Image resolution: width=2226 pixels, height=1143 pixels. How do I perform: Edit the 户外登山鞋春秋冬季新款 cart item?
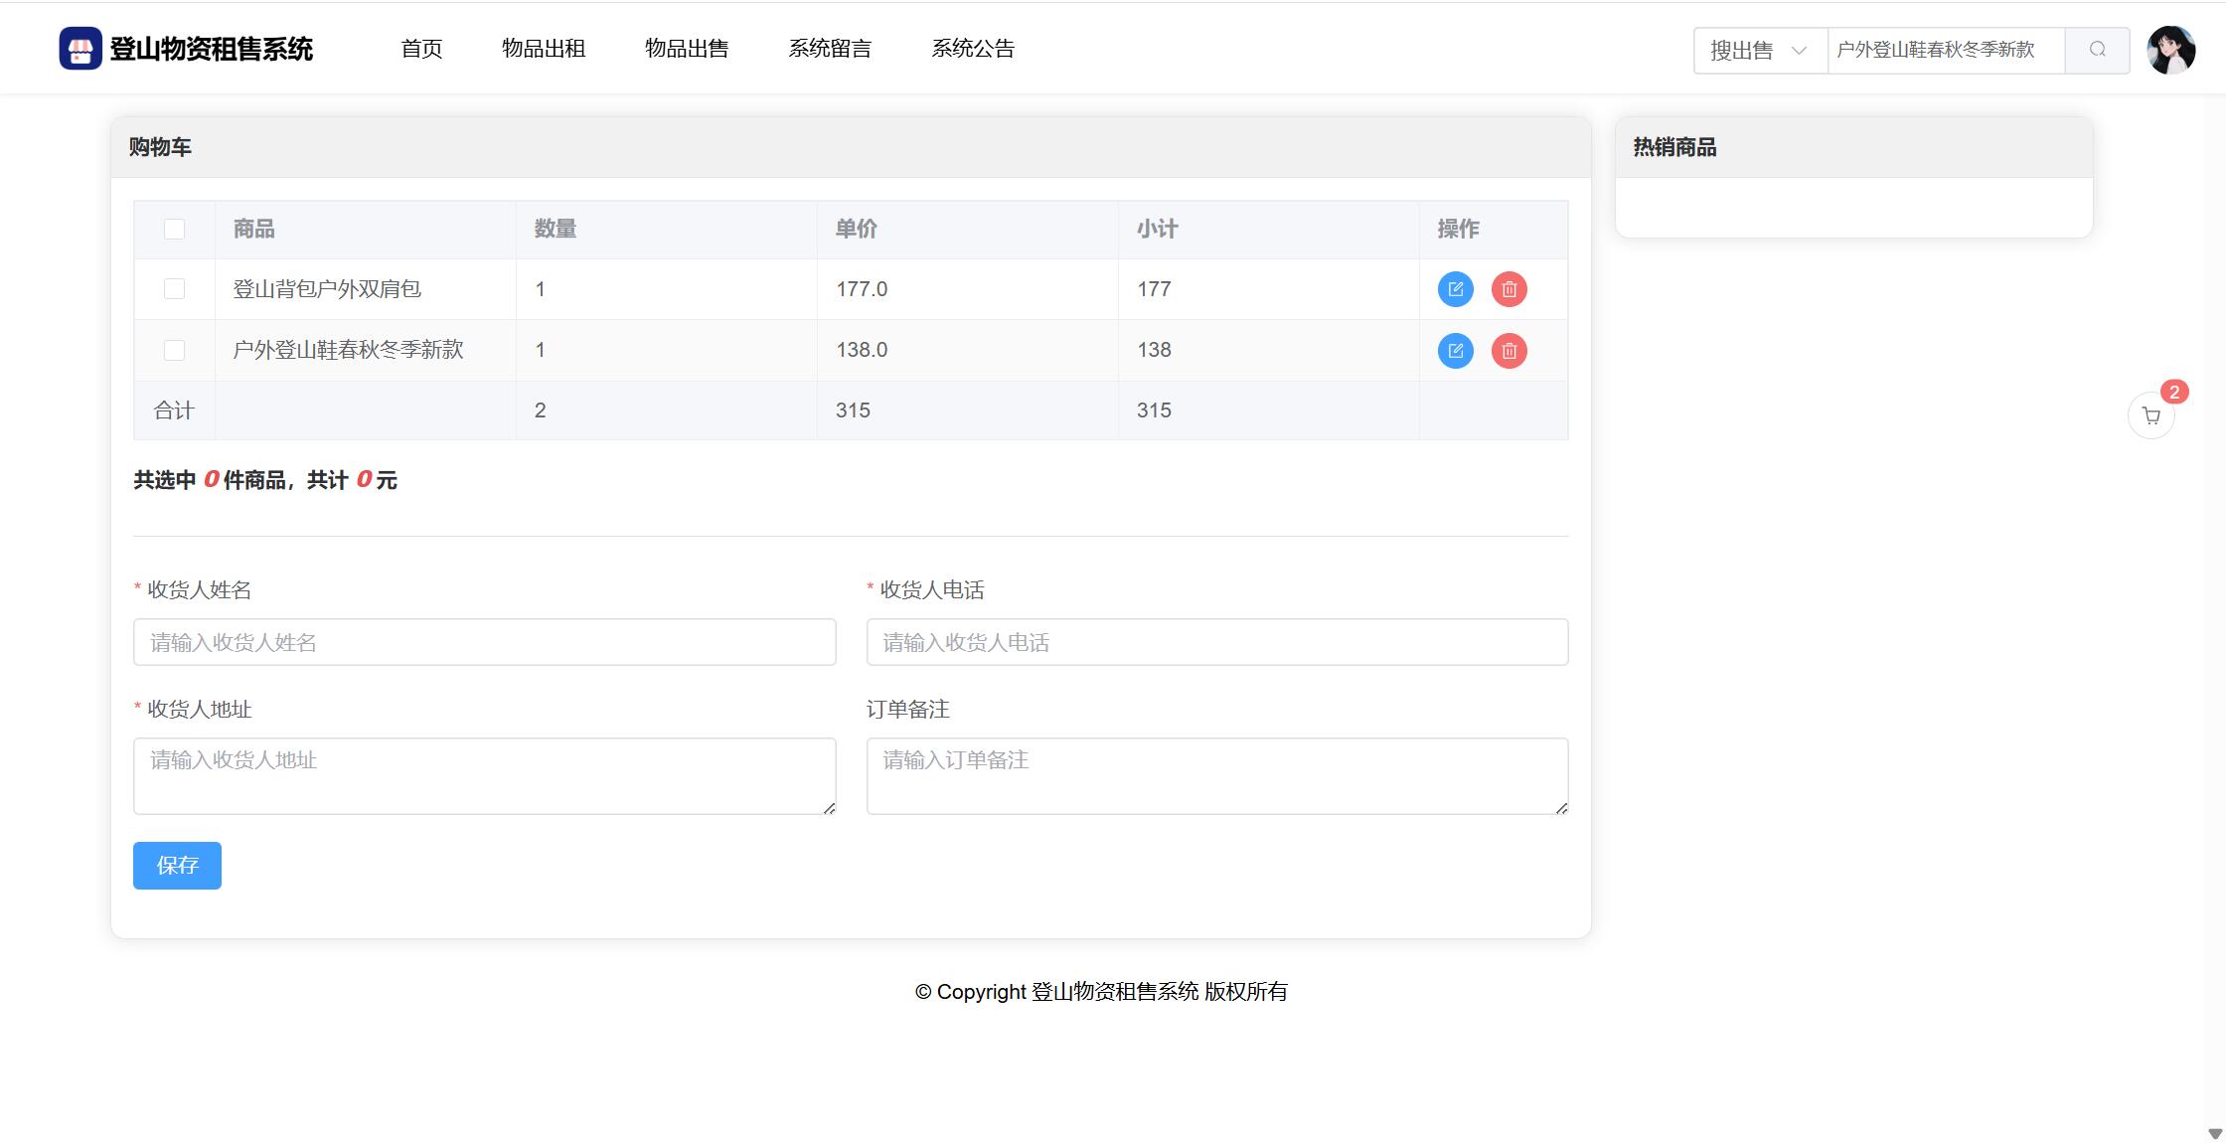tap(1455, 350)
